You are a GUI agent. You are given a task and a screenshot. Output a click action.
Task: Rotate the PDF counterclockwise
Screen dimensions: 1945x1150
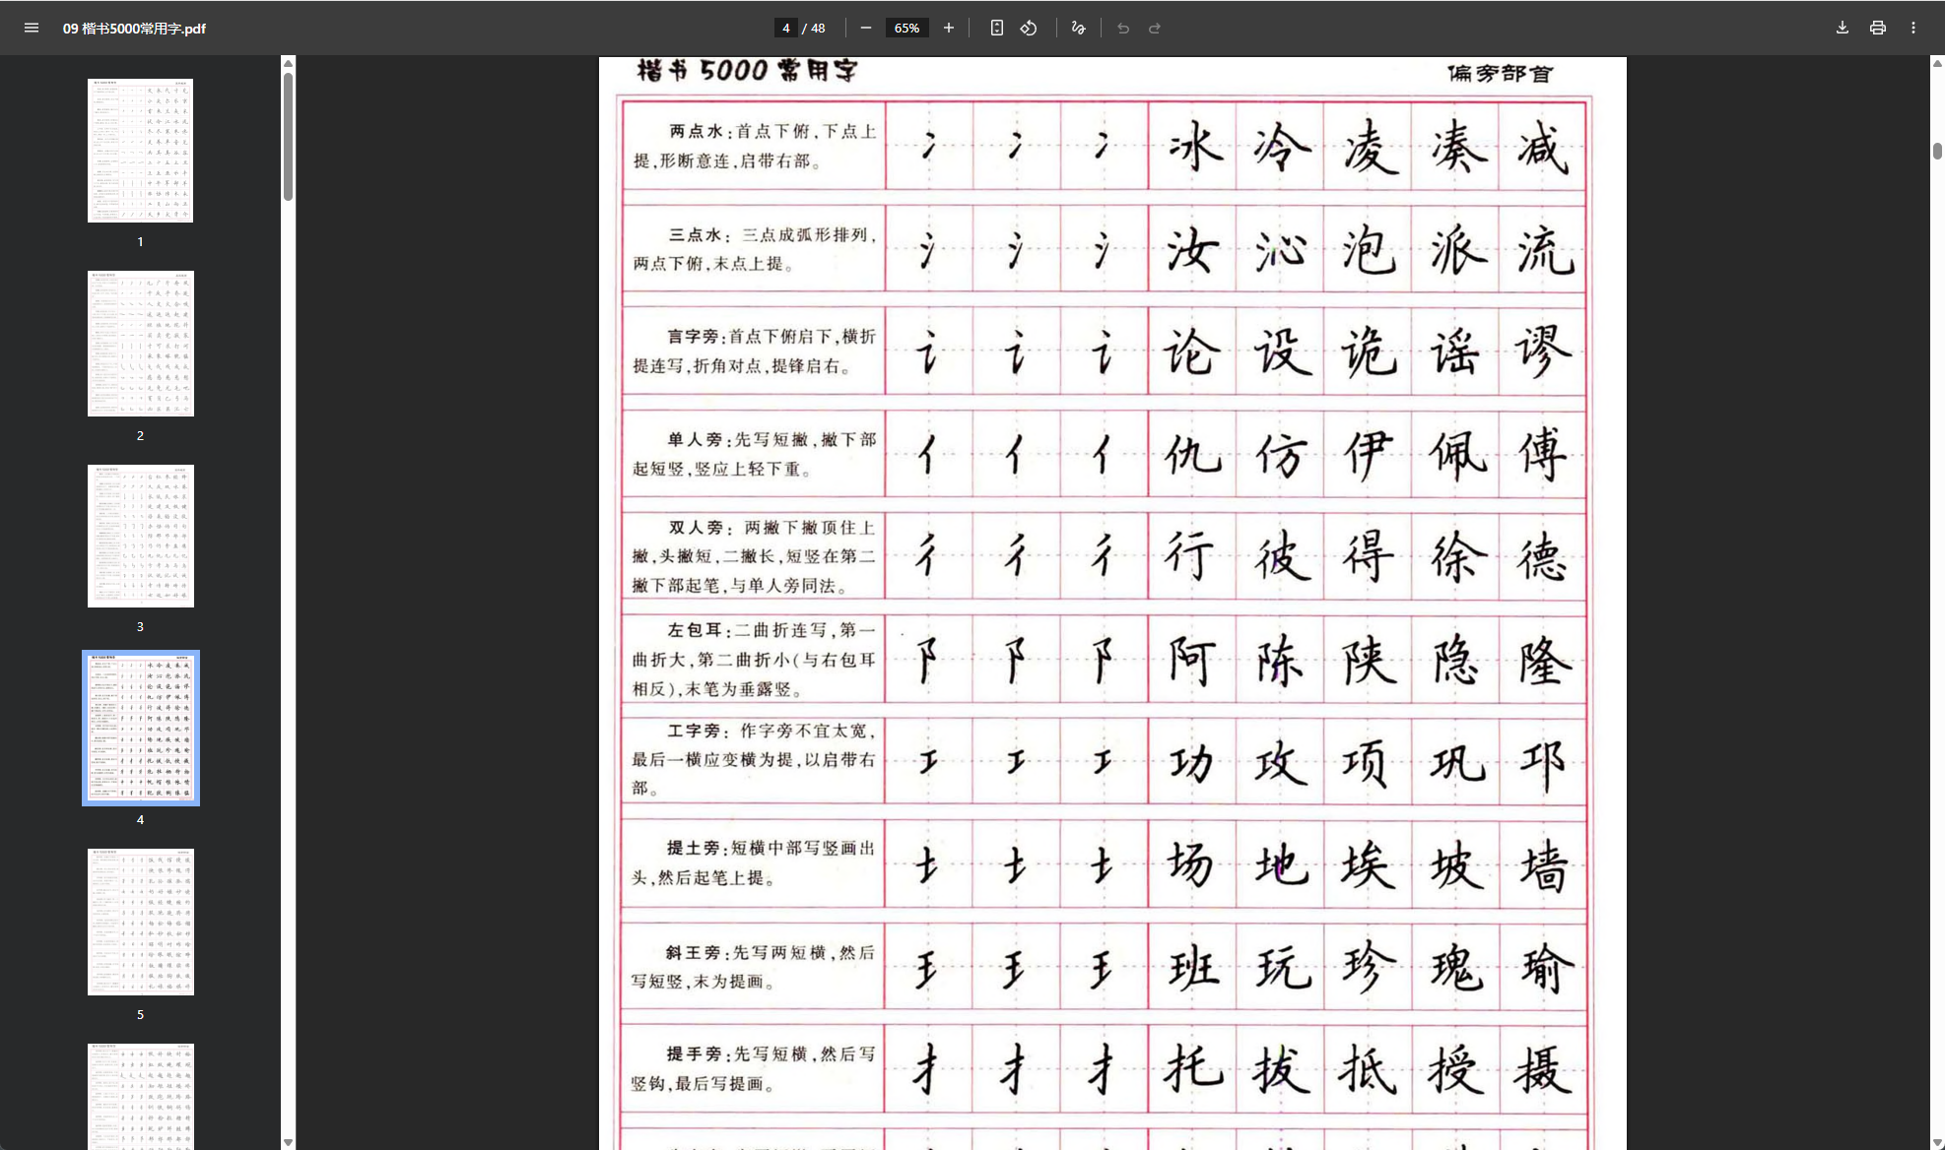point(1028,28)
